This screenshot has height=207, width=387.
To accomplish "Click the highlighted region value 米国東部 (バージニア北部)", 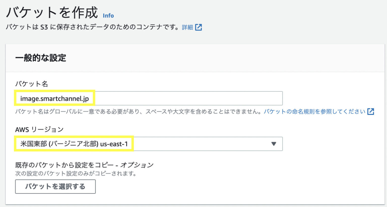I will pyautogui.click(x=74, y=144).
